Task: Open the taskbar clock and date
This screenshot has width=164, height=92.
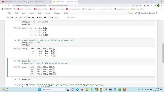Action: click(157, 89)
